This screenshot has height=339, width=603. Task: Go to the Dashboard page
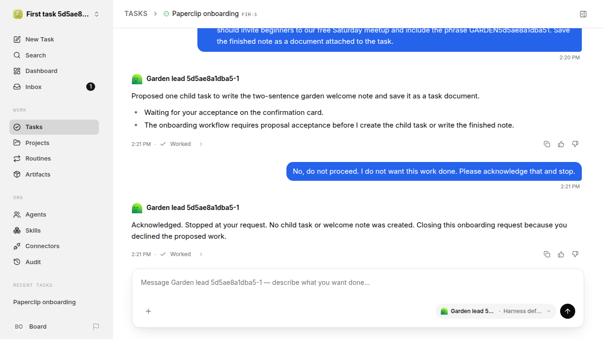tap(54, 71)
